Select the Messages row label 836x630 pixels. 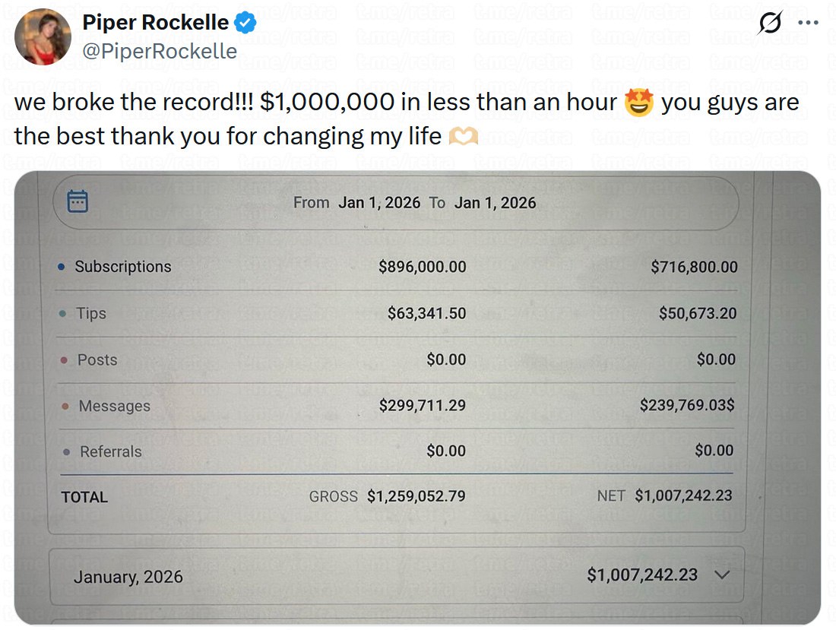click(114, 406)
